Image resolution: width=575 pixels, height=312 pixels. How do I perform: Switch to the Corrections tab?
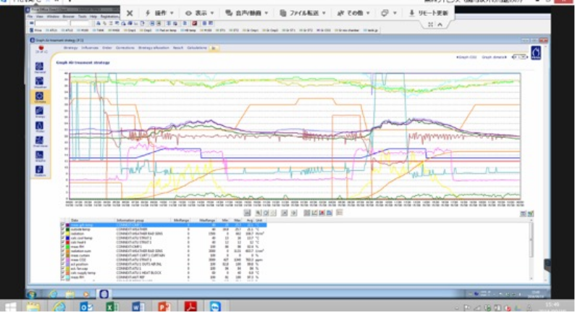tap(125, 48)
